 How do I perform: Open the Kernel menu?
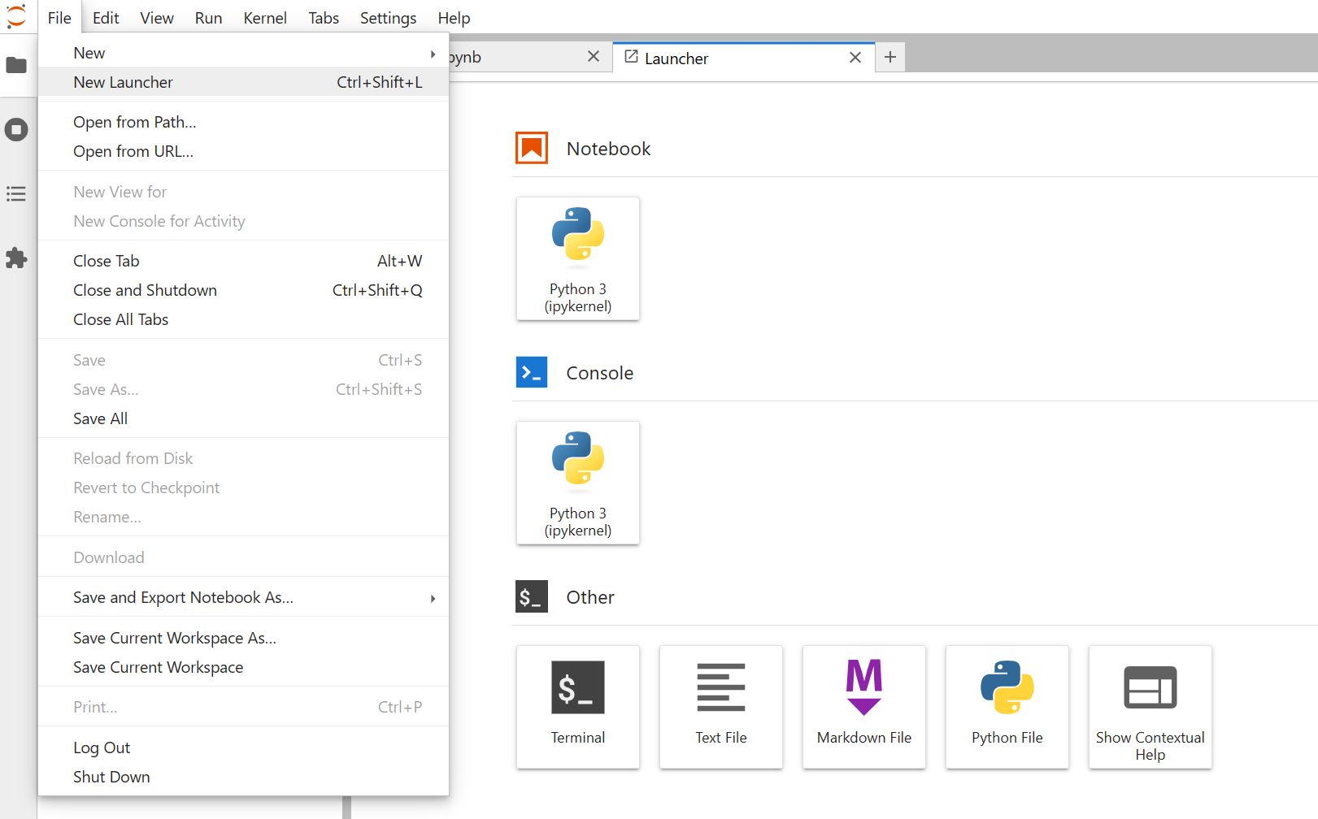[x=265, y=18]
